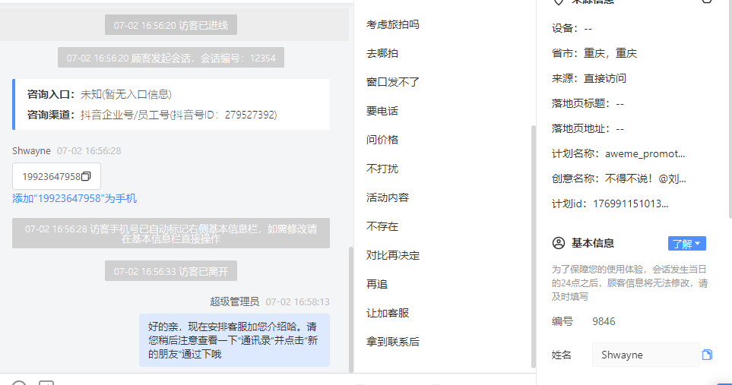Select quick reply 让加客服
The width and height of the screenshot is (732, 385).
click(388, 313)
